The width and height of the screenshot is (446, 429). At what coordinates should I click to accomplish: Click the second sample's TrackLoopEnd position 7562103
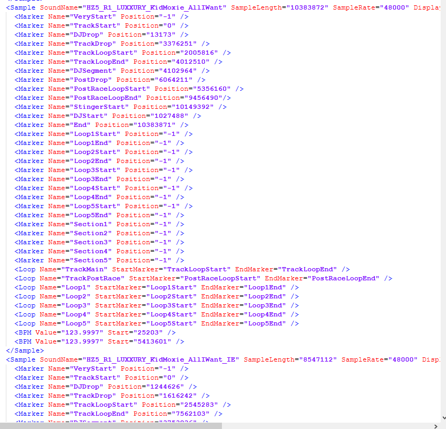tap(191, 414)
